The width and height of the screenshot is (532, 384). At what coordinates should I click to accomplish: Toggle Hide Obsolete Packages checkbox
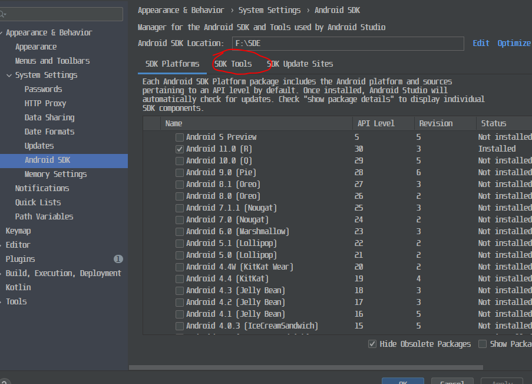tap(372, 344)
